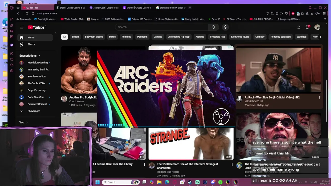Open options for Lifetime Ban library video
The height and width of the screenshot is (186, 331).
[144, 164]
